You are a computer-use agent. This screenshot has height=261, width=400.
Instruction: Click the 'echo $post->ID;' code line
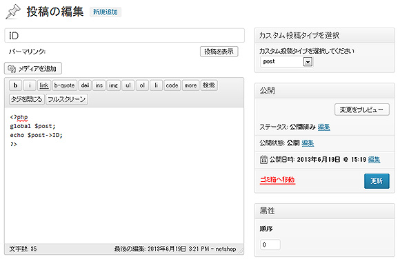37,135
